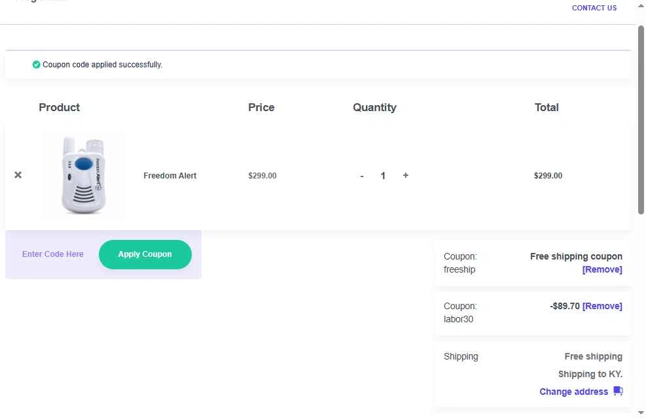Click the Apply Coupon button

click(x=145, y=254)
